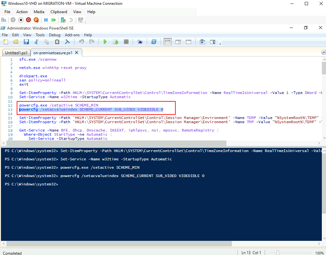The height and width of the screenshot is (255, 326).
Task: Open the Action menu
Action: pos(22,12)
